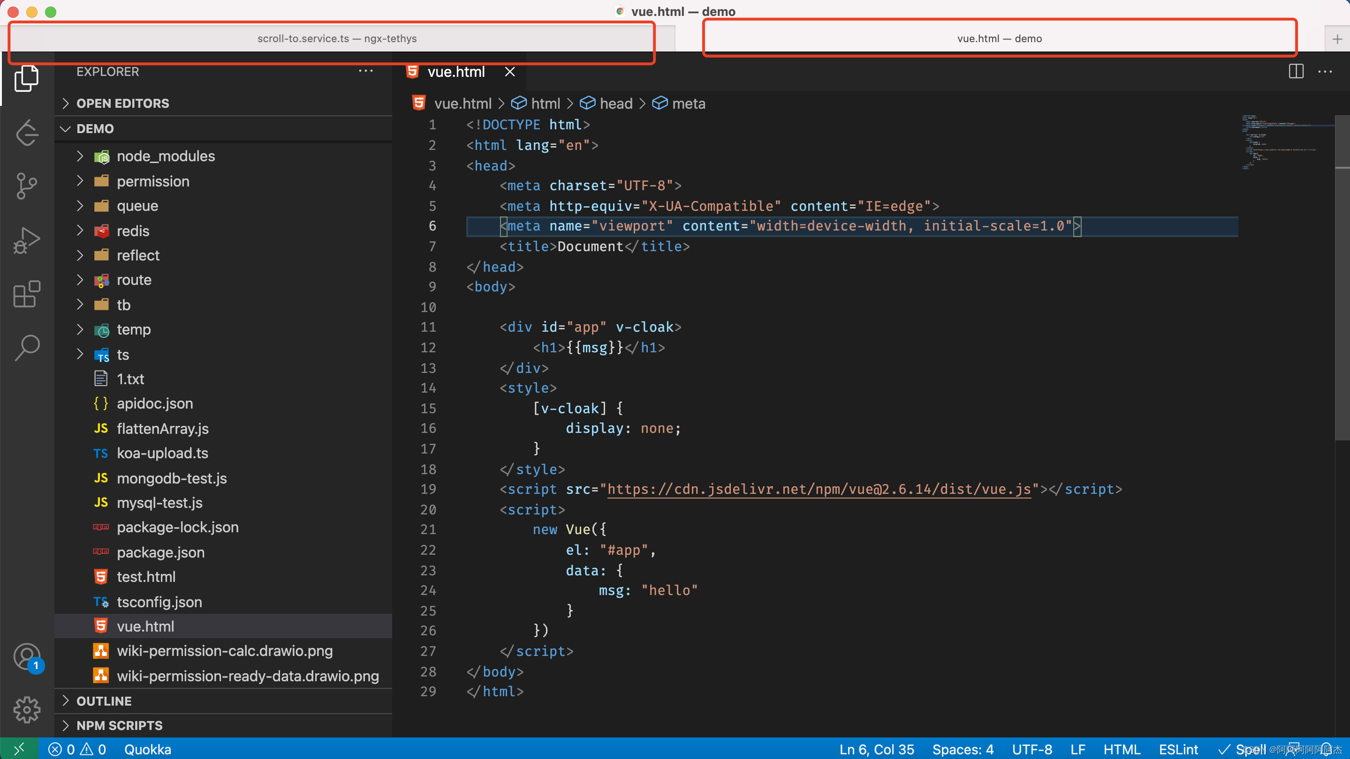This screenshot has height=759, width=1350.
Task: Open mongodb-test.js file
Action: point(223,478)
